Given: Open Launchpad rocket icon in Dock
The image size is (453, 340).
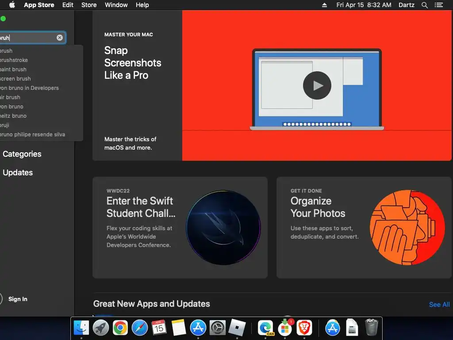Looking at the screenshot, I should point(101,328).
